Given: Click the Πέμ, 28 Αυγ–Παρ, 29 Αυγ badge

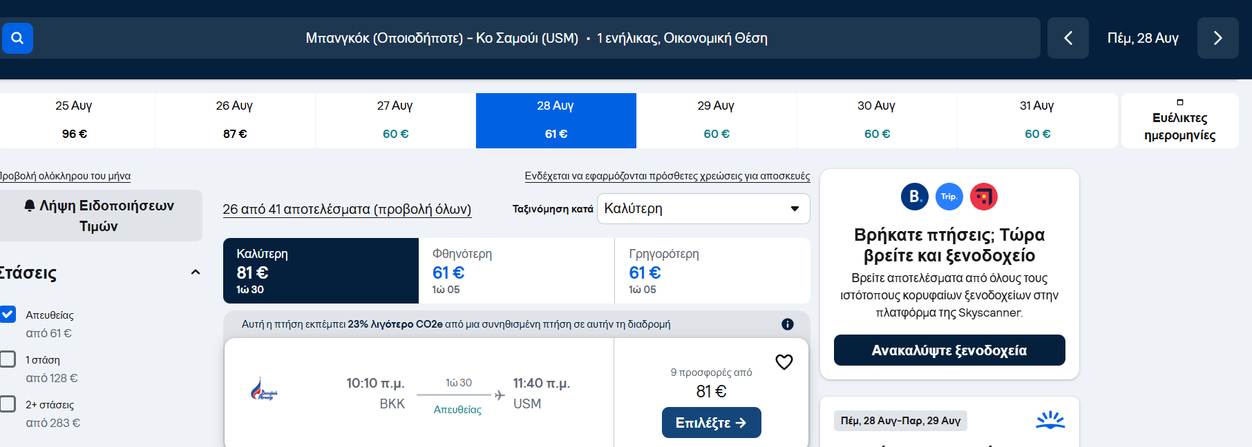Looking at the screenshot, I should 900,421.
